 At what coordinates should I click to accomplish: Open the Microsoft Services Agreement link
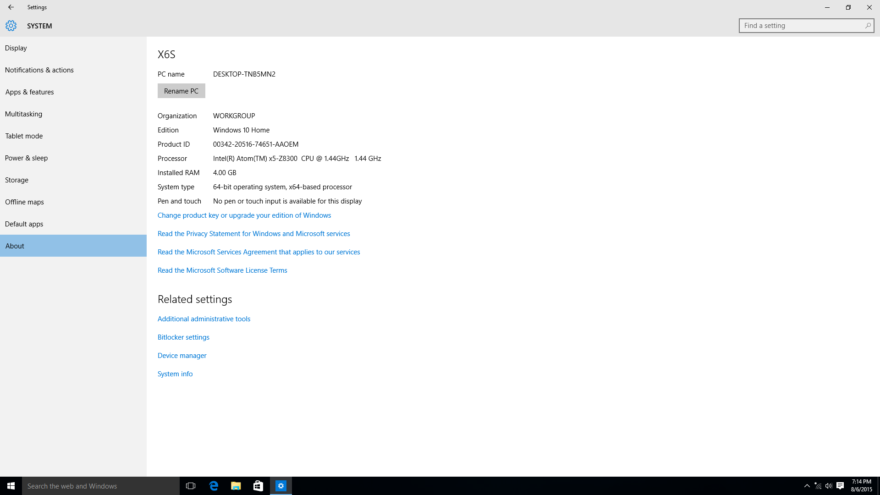(x=259, y=252)
